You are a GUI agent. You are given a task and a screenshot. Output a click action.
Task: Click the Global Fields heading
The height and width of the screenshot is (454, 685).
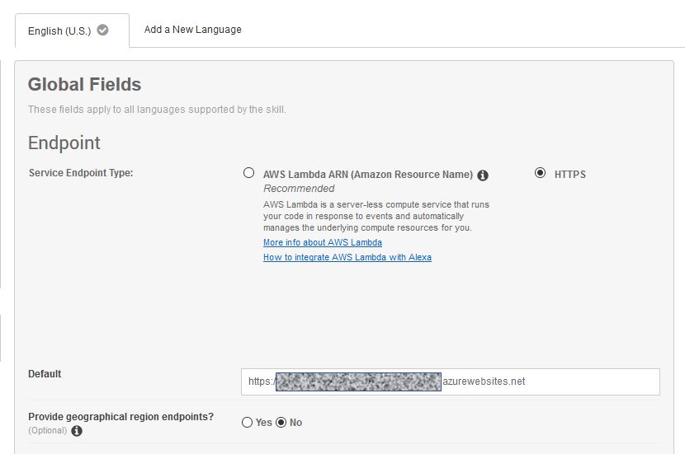[x=84, y=84]
